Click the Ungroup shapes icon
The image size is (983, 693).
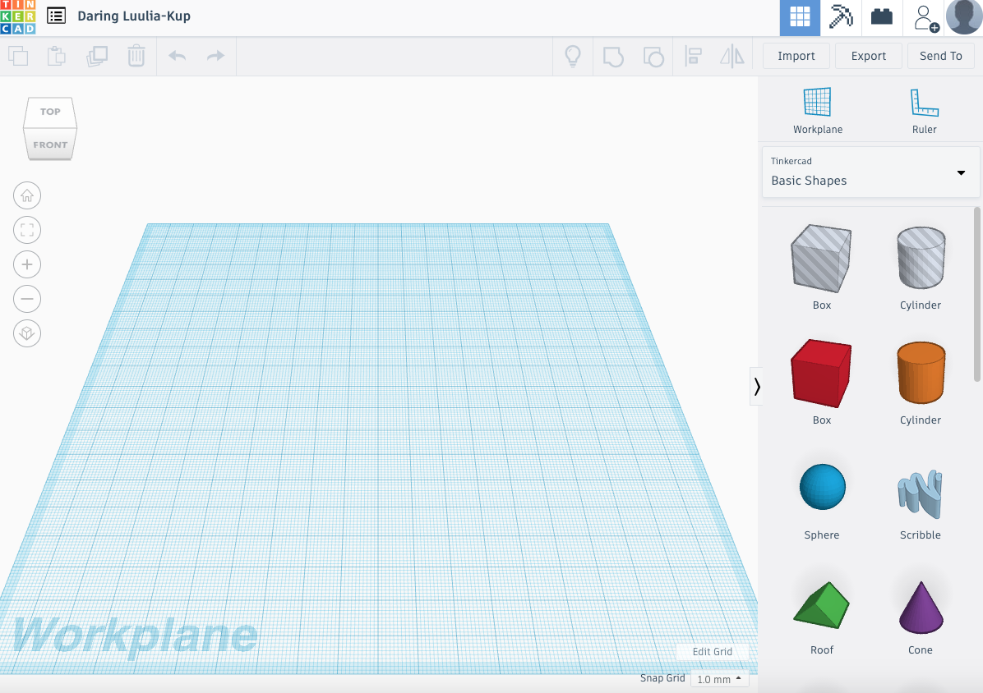click(653, 56)
